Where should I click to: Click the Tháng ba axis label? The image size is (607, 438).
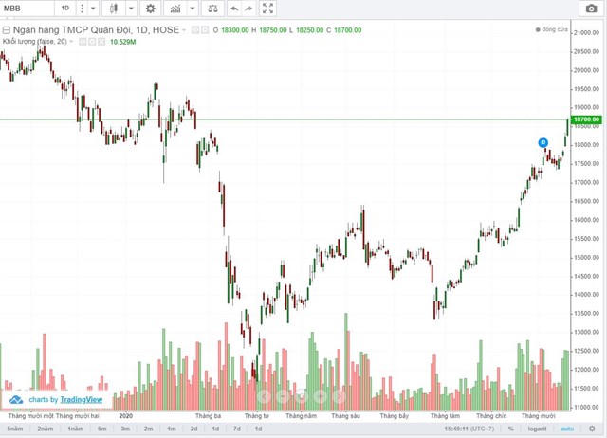[208, 416]
